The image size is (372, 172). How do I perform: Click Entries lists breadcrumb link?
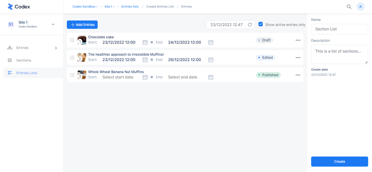(x=130, y=7)
